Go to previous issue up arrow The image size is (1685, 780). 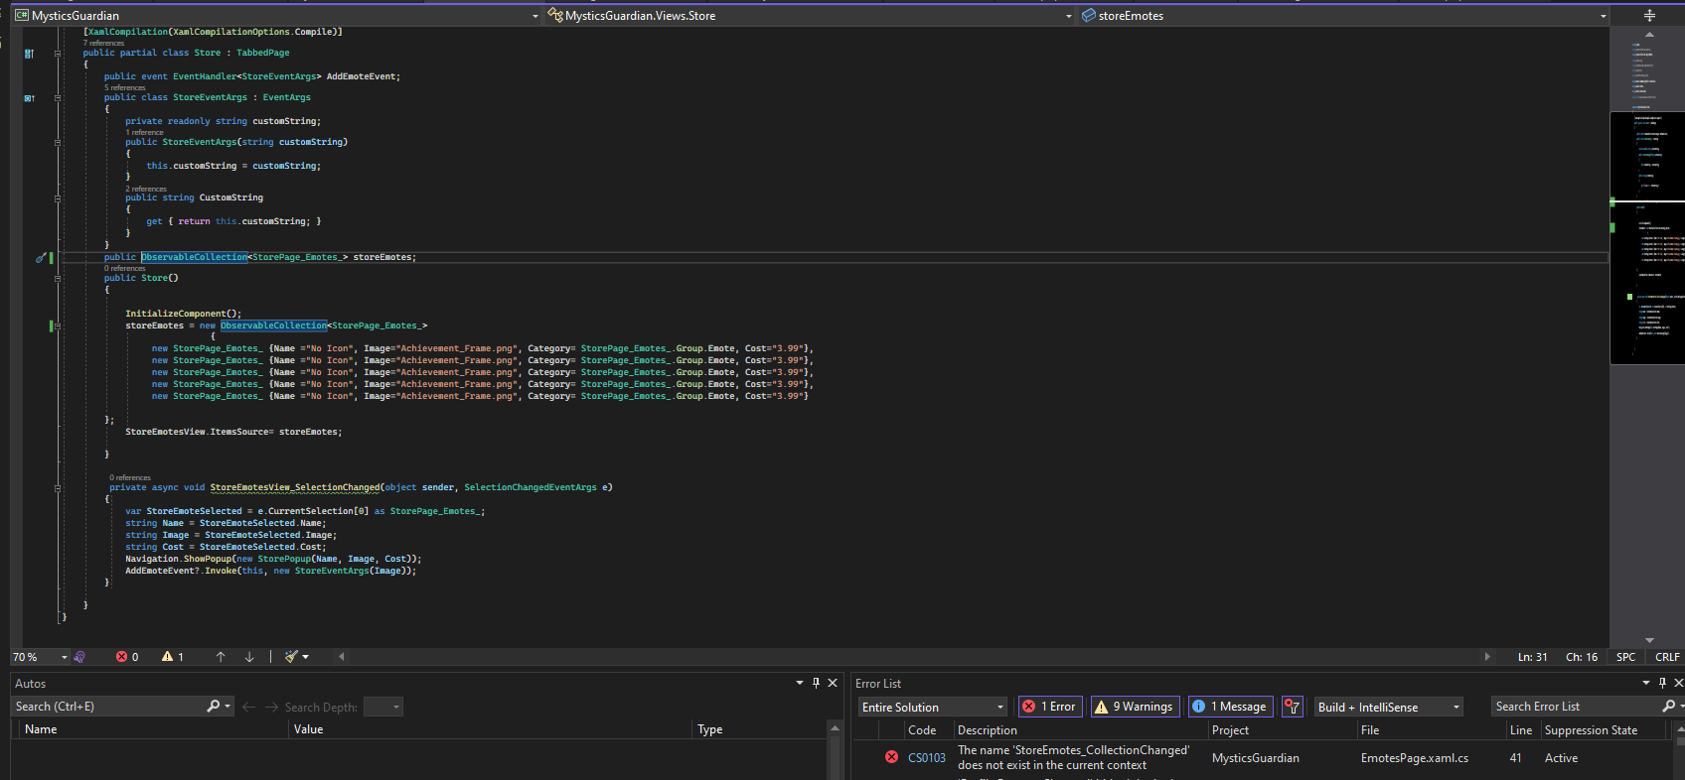coord(221,657)
